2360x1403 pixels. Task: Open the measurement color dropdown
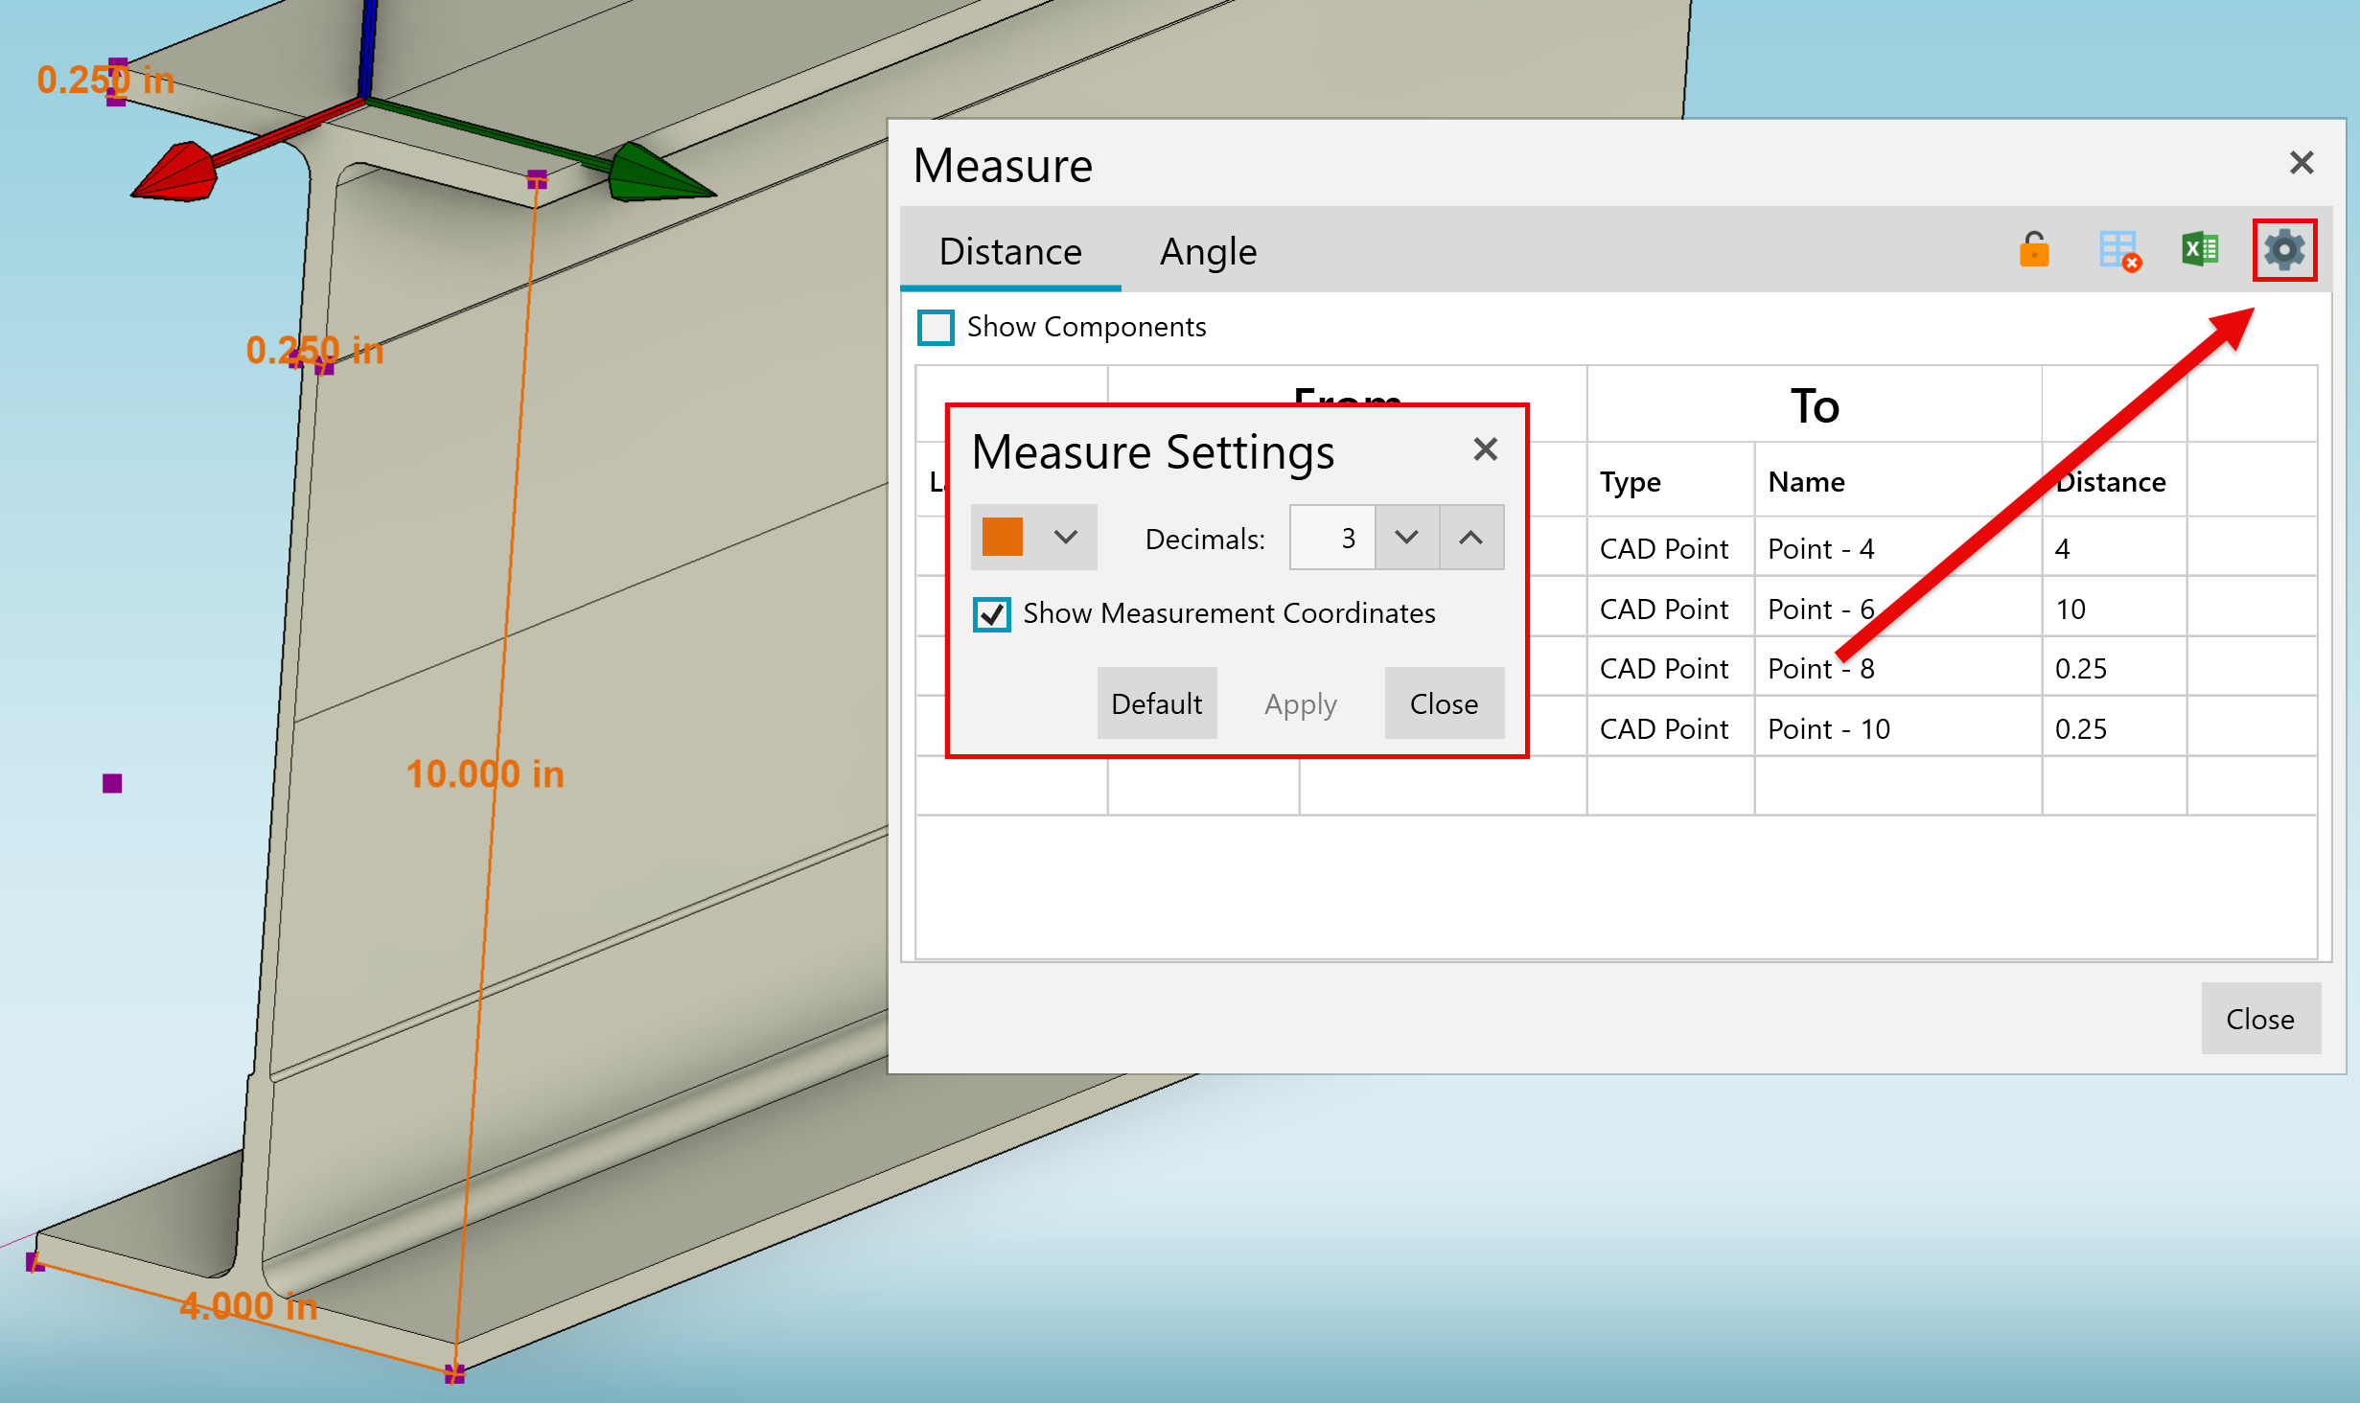point(1065,537)
